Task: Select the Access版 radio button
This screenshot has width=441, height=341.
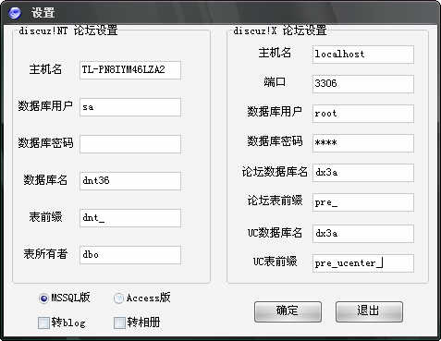Action: click(118, 298)
